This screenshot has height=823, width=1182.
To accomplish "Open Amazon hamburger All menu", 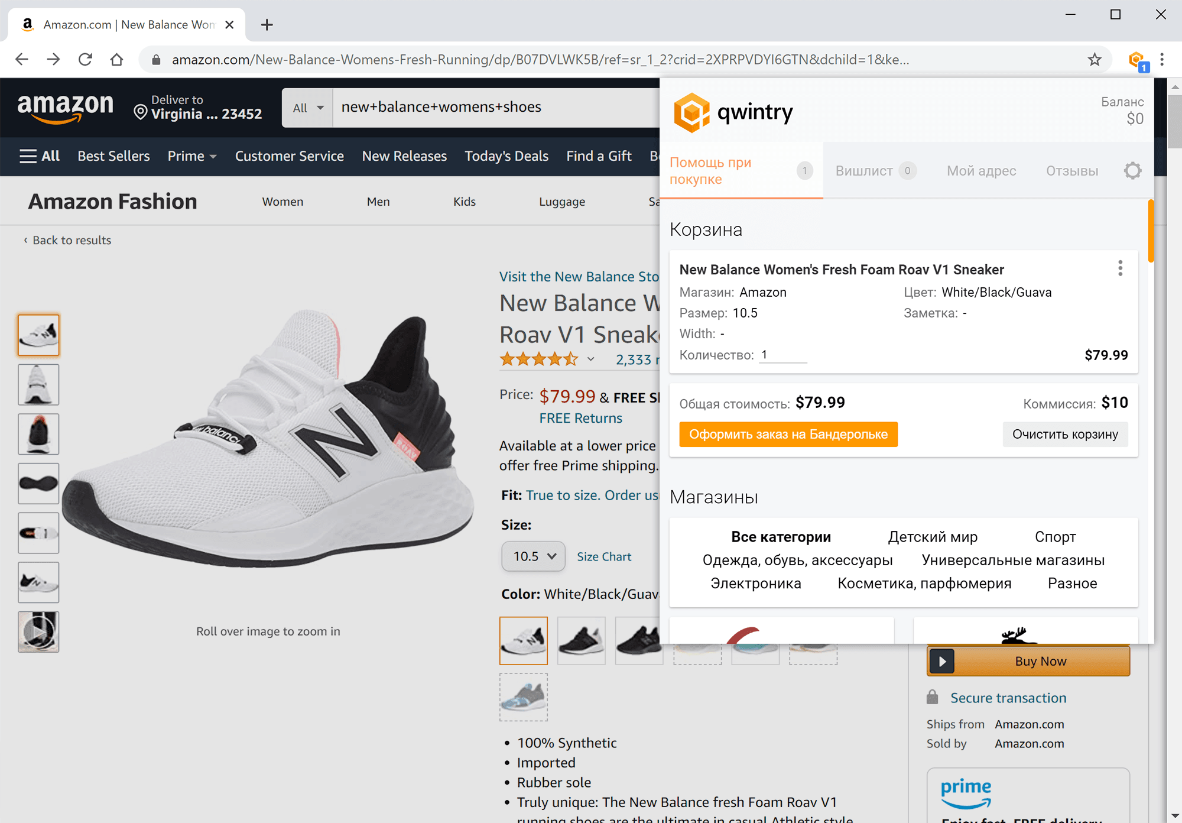I will coord(40,156).
